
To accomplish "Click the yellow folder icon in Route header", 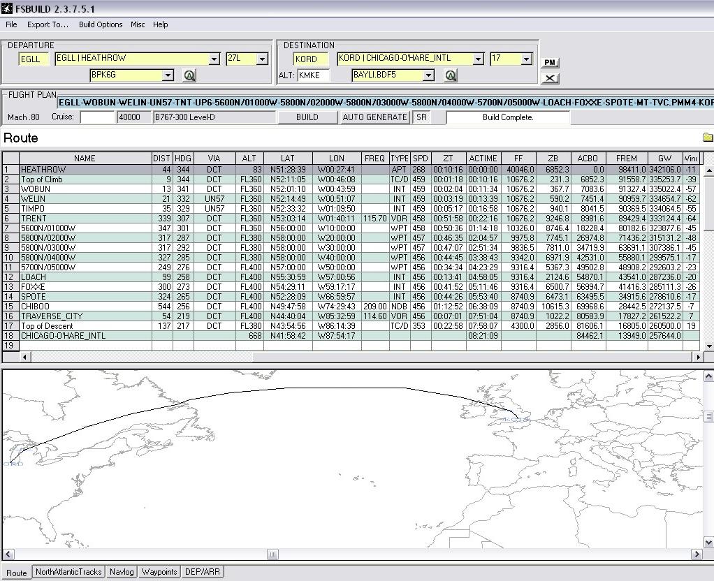I will tap(708, 137).
